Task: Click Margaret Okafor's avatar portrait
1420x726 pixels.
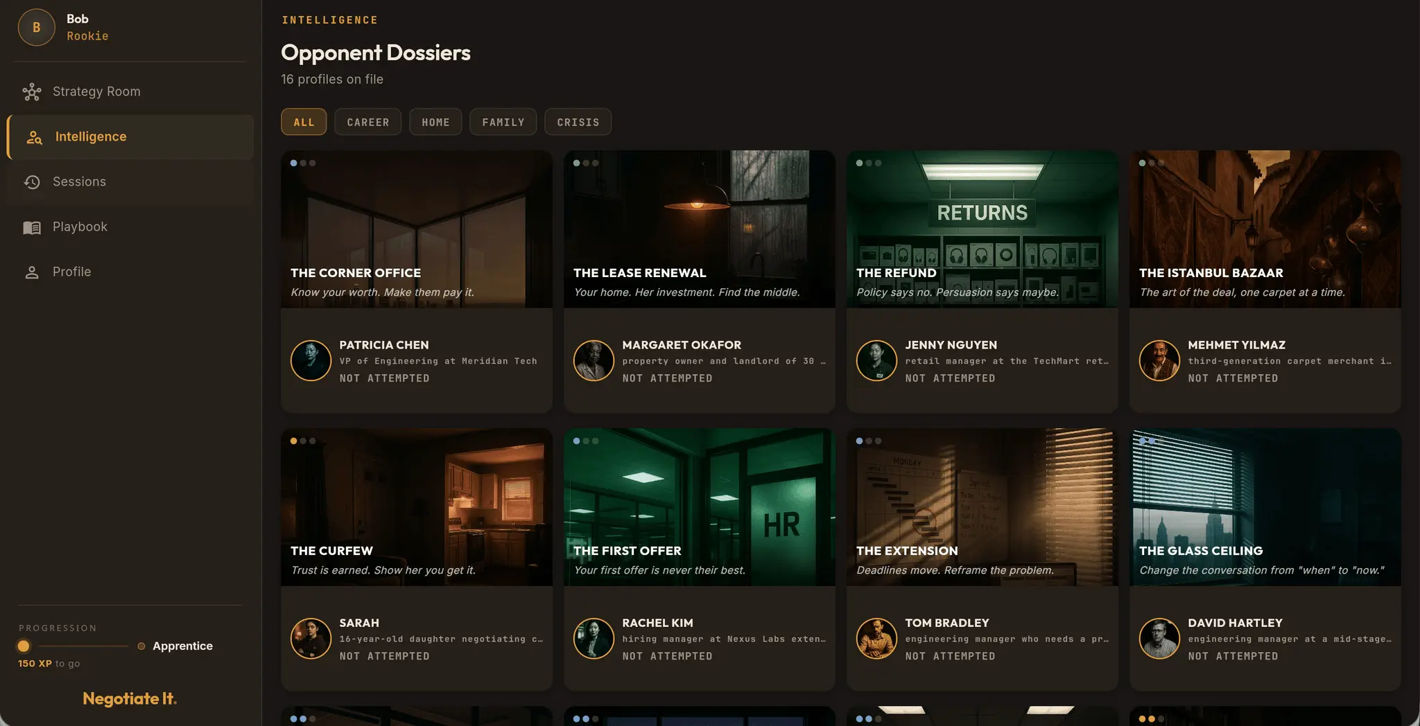Action: pos(594,360)
